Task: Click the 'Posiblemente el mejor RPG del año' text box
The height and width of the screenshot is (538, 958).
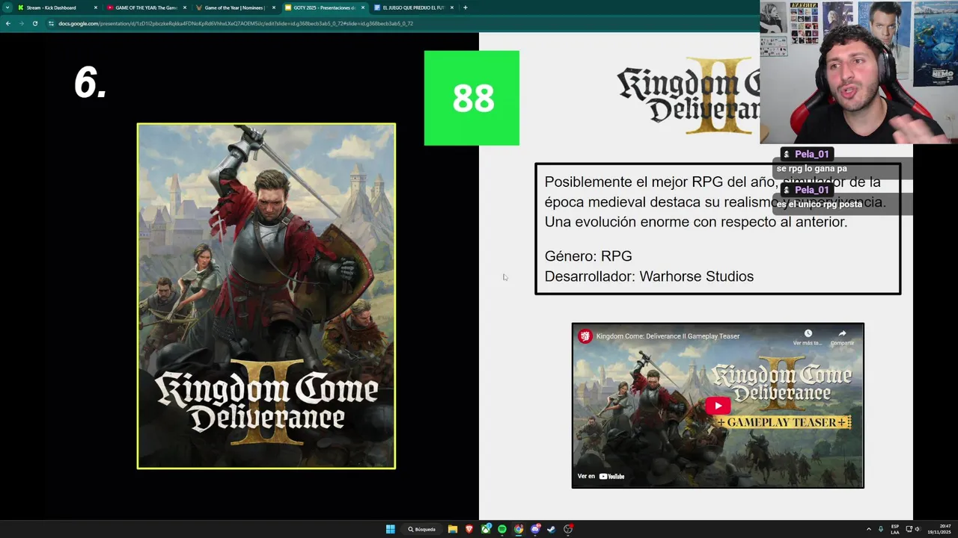Action: 718,229
